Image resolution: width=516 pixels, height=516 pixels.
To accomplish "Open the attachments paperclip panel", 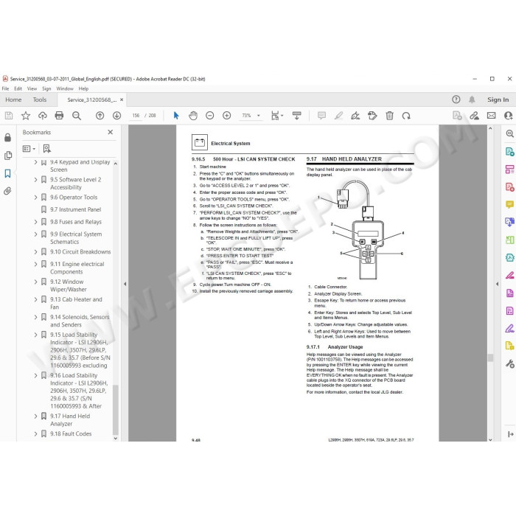I will click(x=7, y=191).
